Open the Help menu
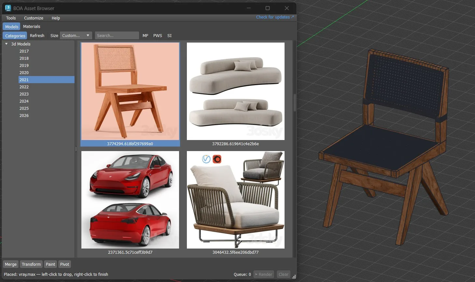475x282 pixels. pyautogui.click(x=56, y=18)
